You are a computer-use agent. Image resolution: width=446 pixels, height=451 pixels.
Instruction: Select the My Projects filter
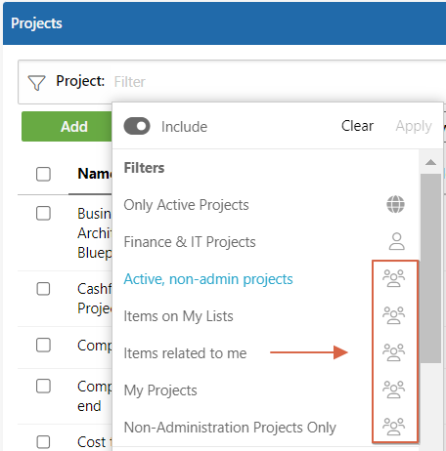[x=160, y=390]
